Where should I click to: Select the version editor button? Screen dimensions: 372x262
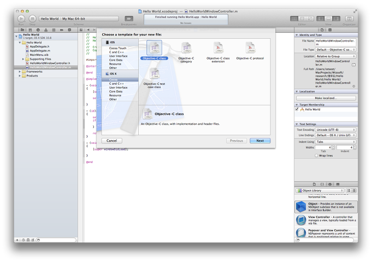(310, 19)
